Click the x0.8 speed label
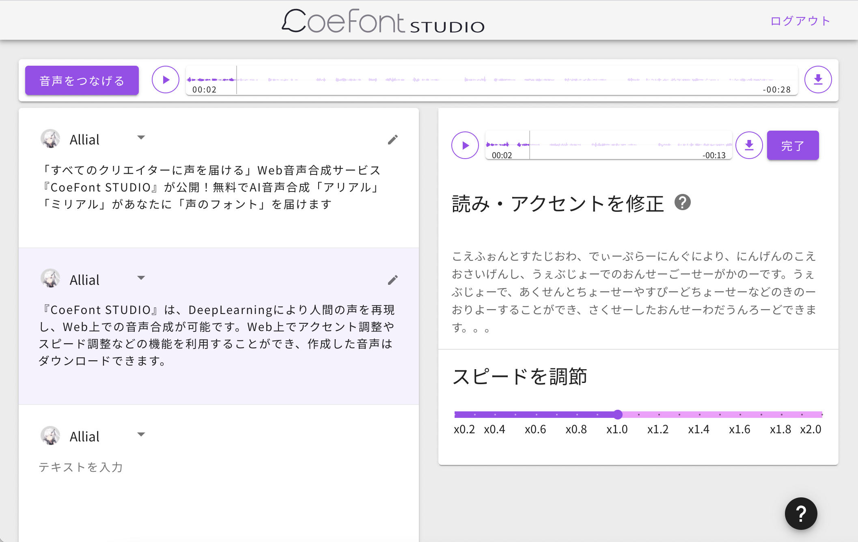 tap(576, 429)
